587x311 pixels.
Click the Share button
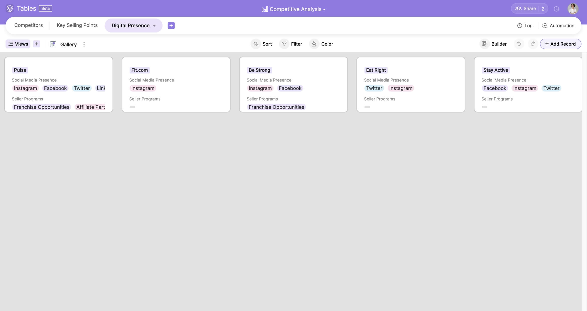click(527, 8)
